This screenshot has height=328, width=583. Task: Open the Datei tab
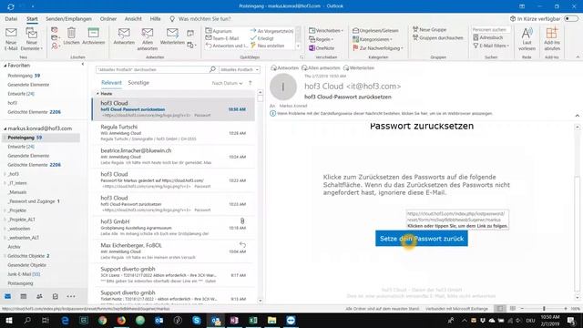click(11, 18)
